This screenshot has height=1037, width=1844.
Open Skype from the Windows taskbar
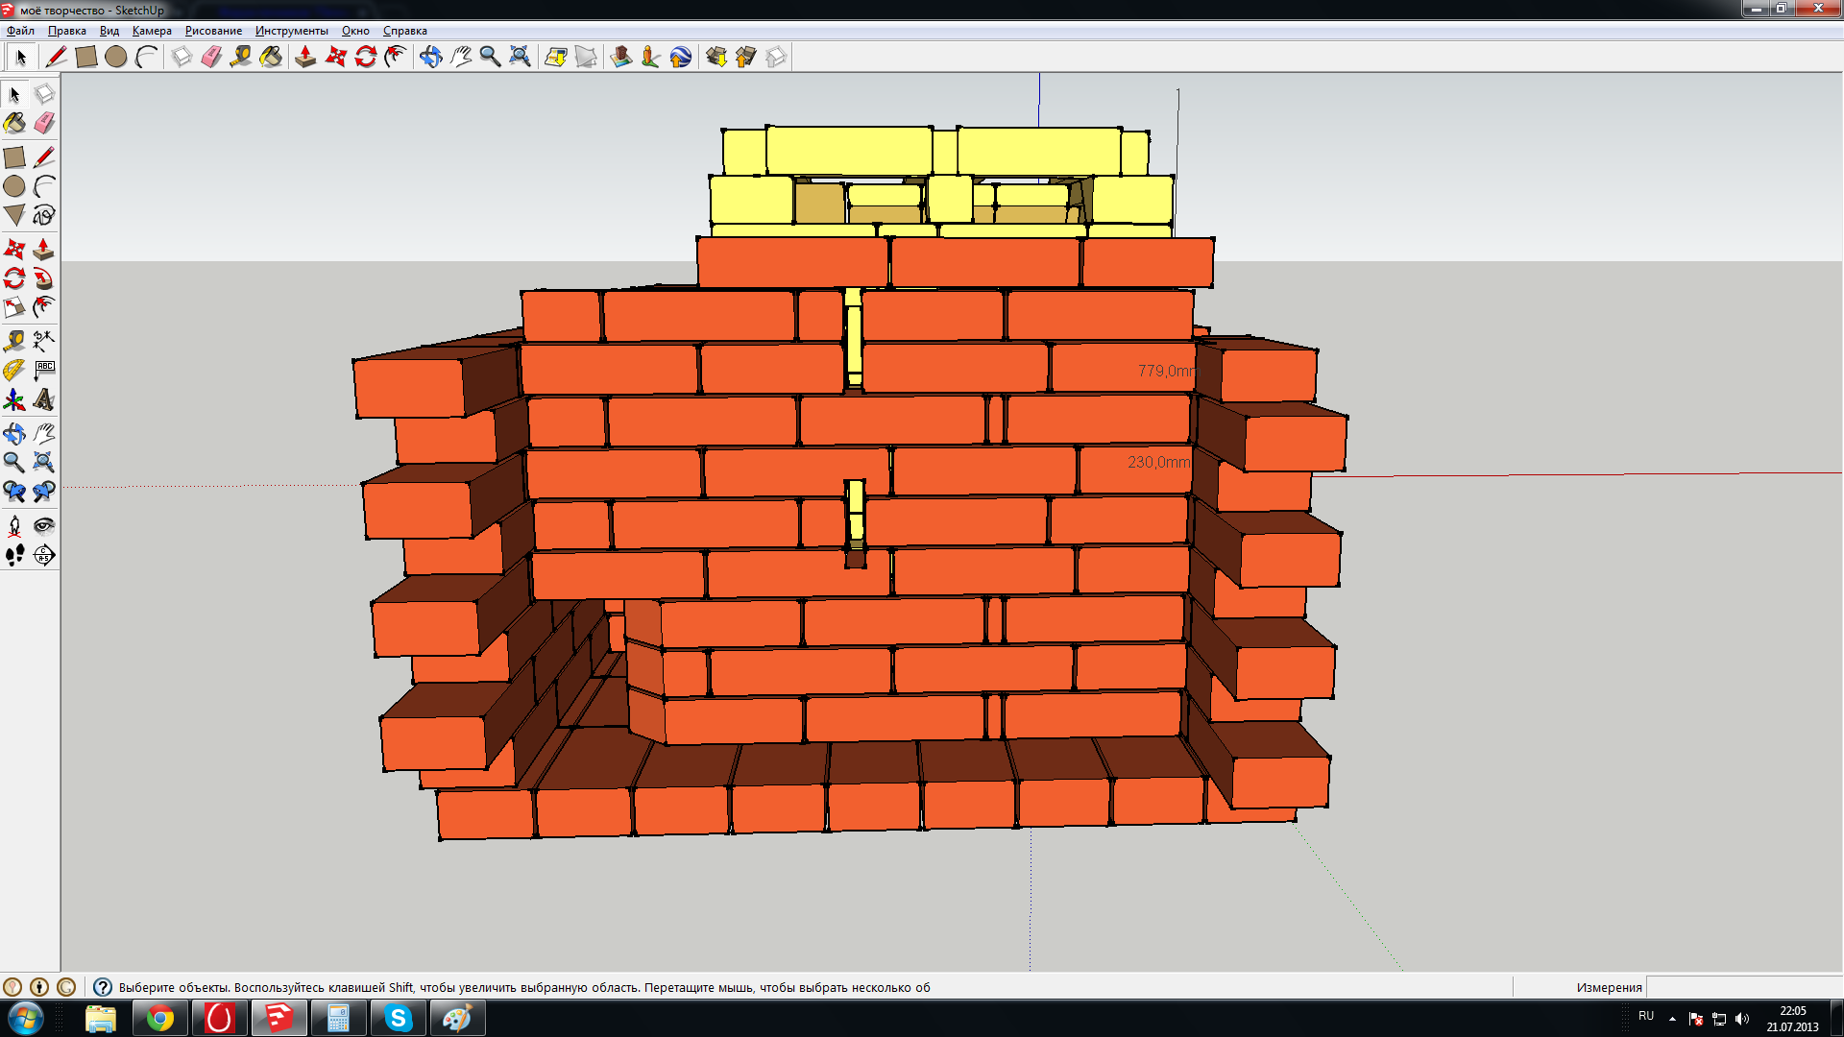tap(398, 1018)
